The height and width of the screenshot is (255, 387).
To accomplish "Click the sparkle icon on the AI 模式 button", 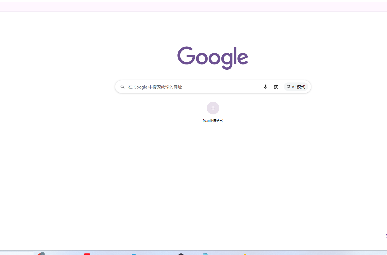I will pyautogui.click(x=288, y=87).
